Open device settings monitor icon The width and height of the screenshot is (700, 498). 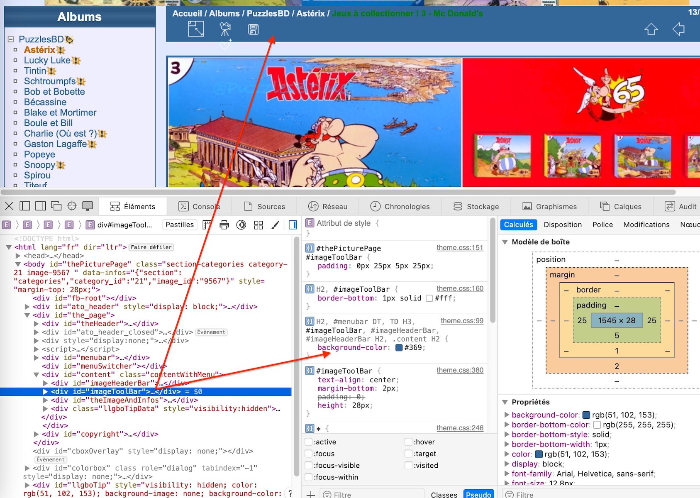88,206
